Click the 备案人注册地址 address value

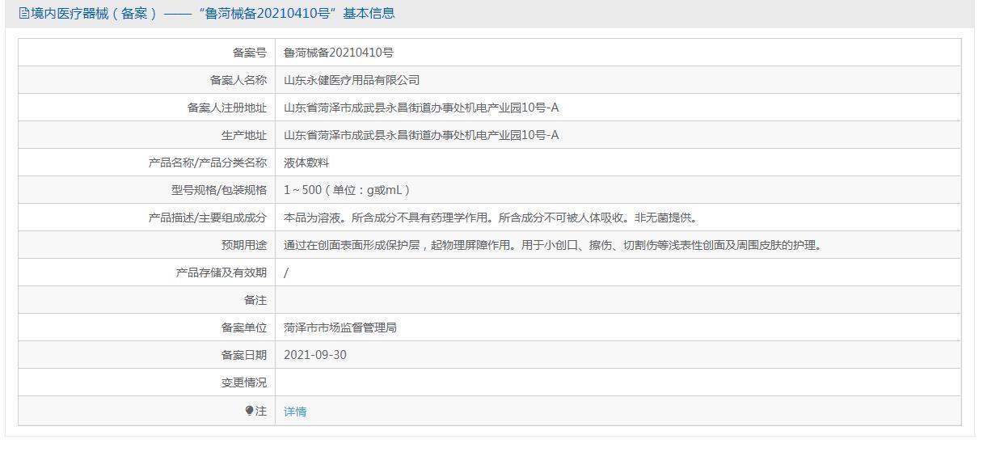point(421,108)
